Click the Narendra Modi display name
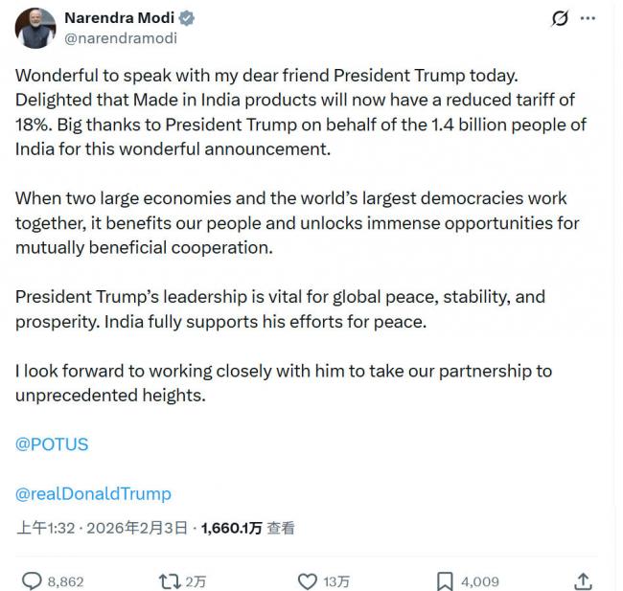This screenshot has height=591, width=623. click(x=118, y=18)
